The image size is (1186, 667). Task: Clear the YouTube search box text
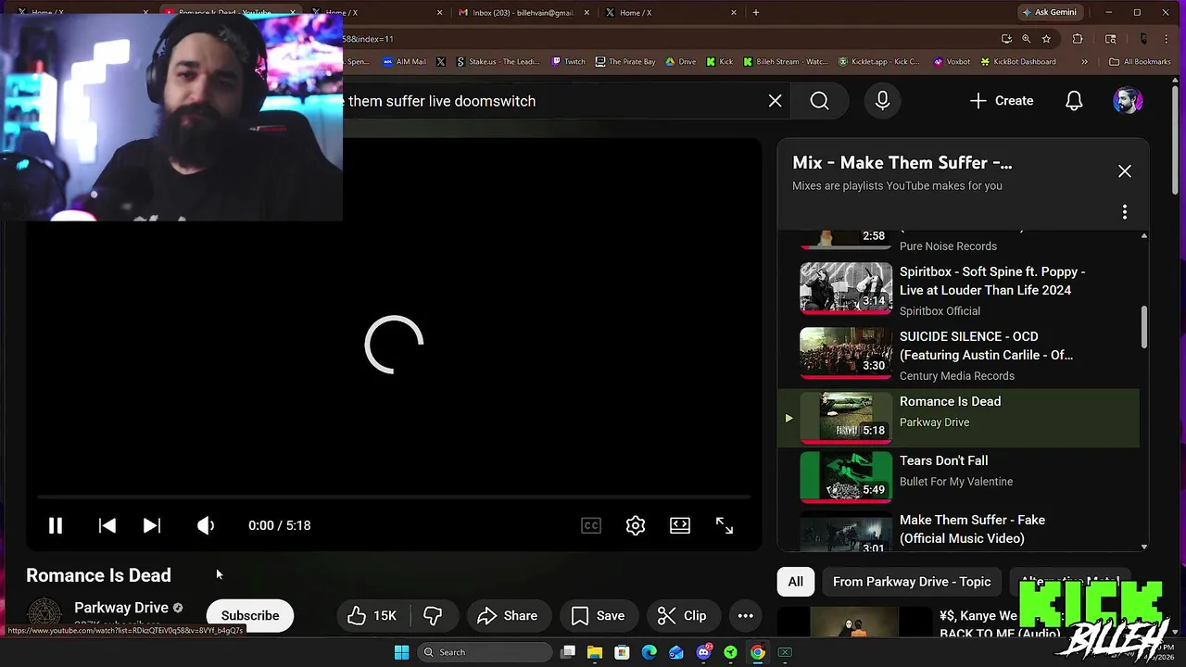tap(776, 101)
